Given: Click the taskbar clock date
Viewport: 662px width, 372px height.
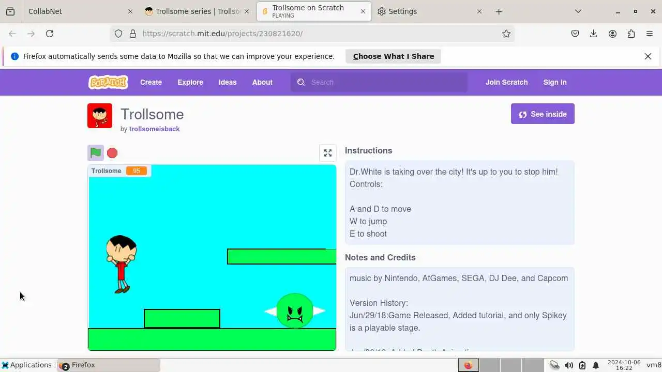Looking at the screenshot, I should [x=624, y=365].
